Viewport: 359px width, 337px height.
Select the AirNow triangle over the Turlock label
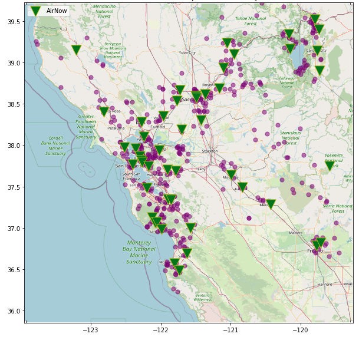(x=243, y=187)
